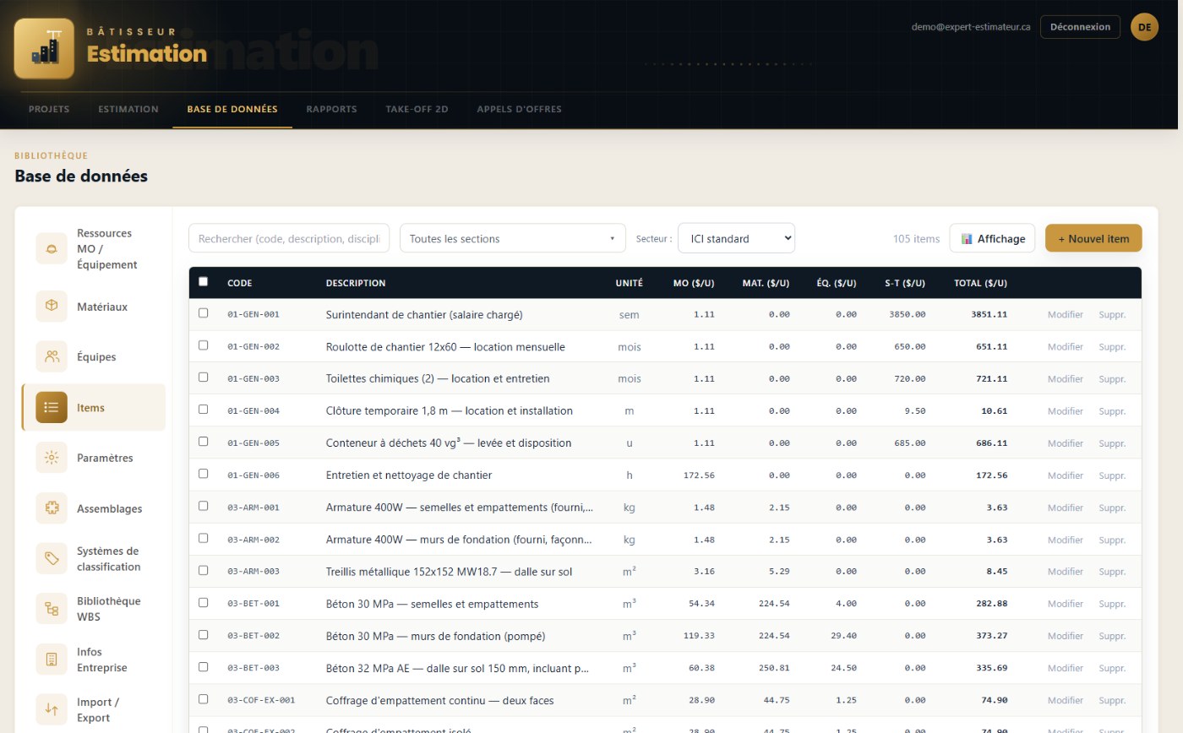The width and height of the screenshot is (1183, 733).
Task: Click the Base de données tab
Action: (x=232, y=109)
